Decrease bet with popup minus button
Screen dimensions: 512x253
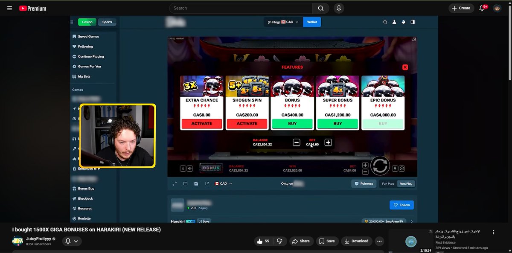pyautogui.click(x=297, y=142)
